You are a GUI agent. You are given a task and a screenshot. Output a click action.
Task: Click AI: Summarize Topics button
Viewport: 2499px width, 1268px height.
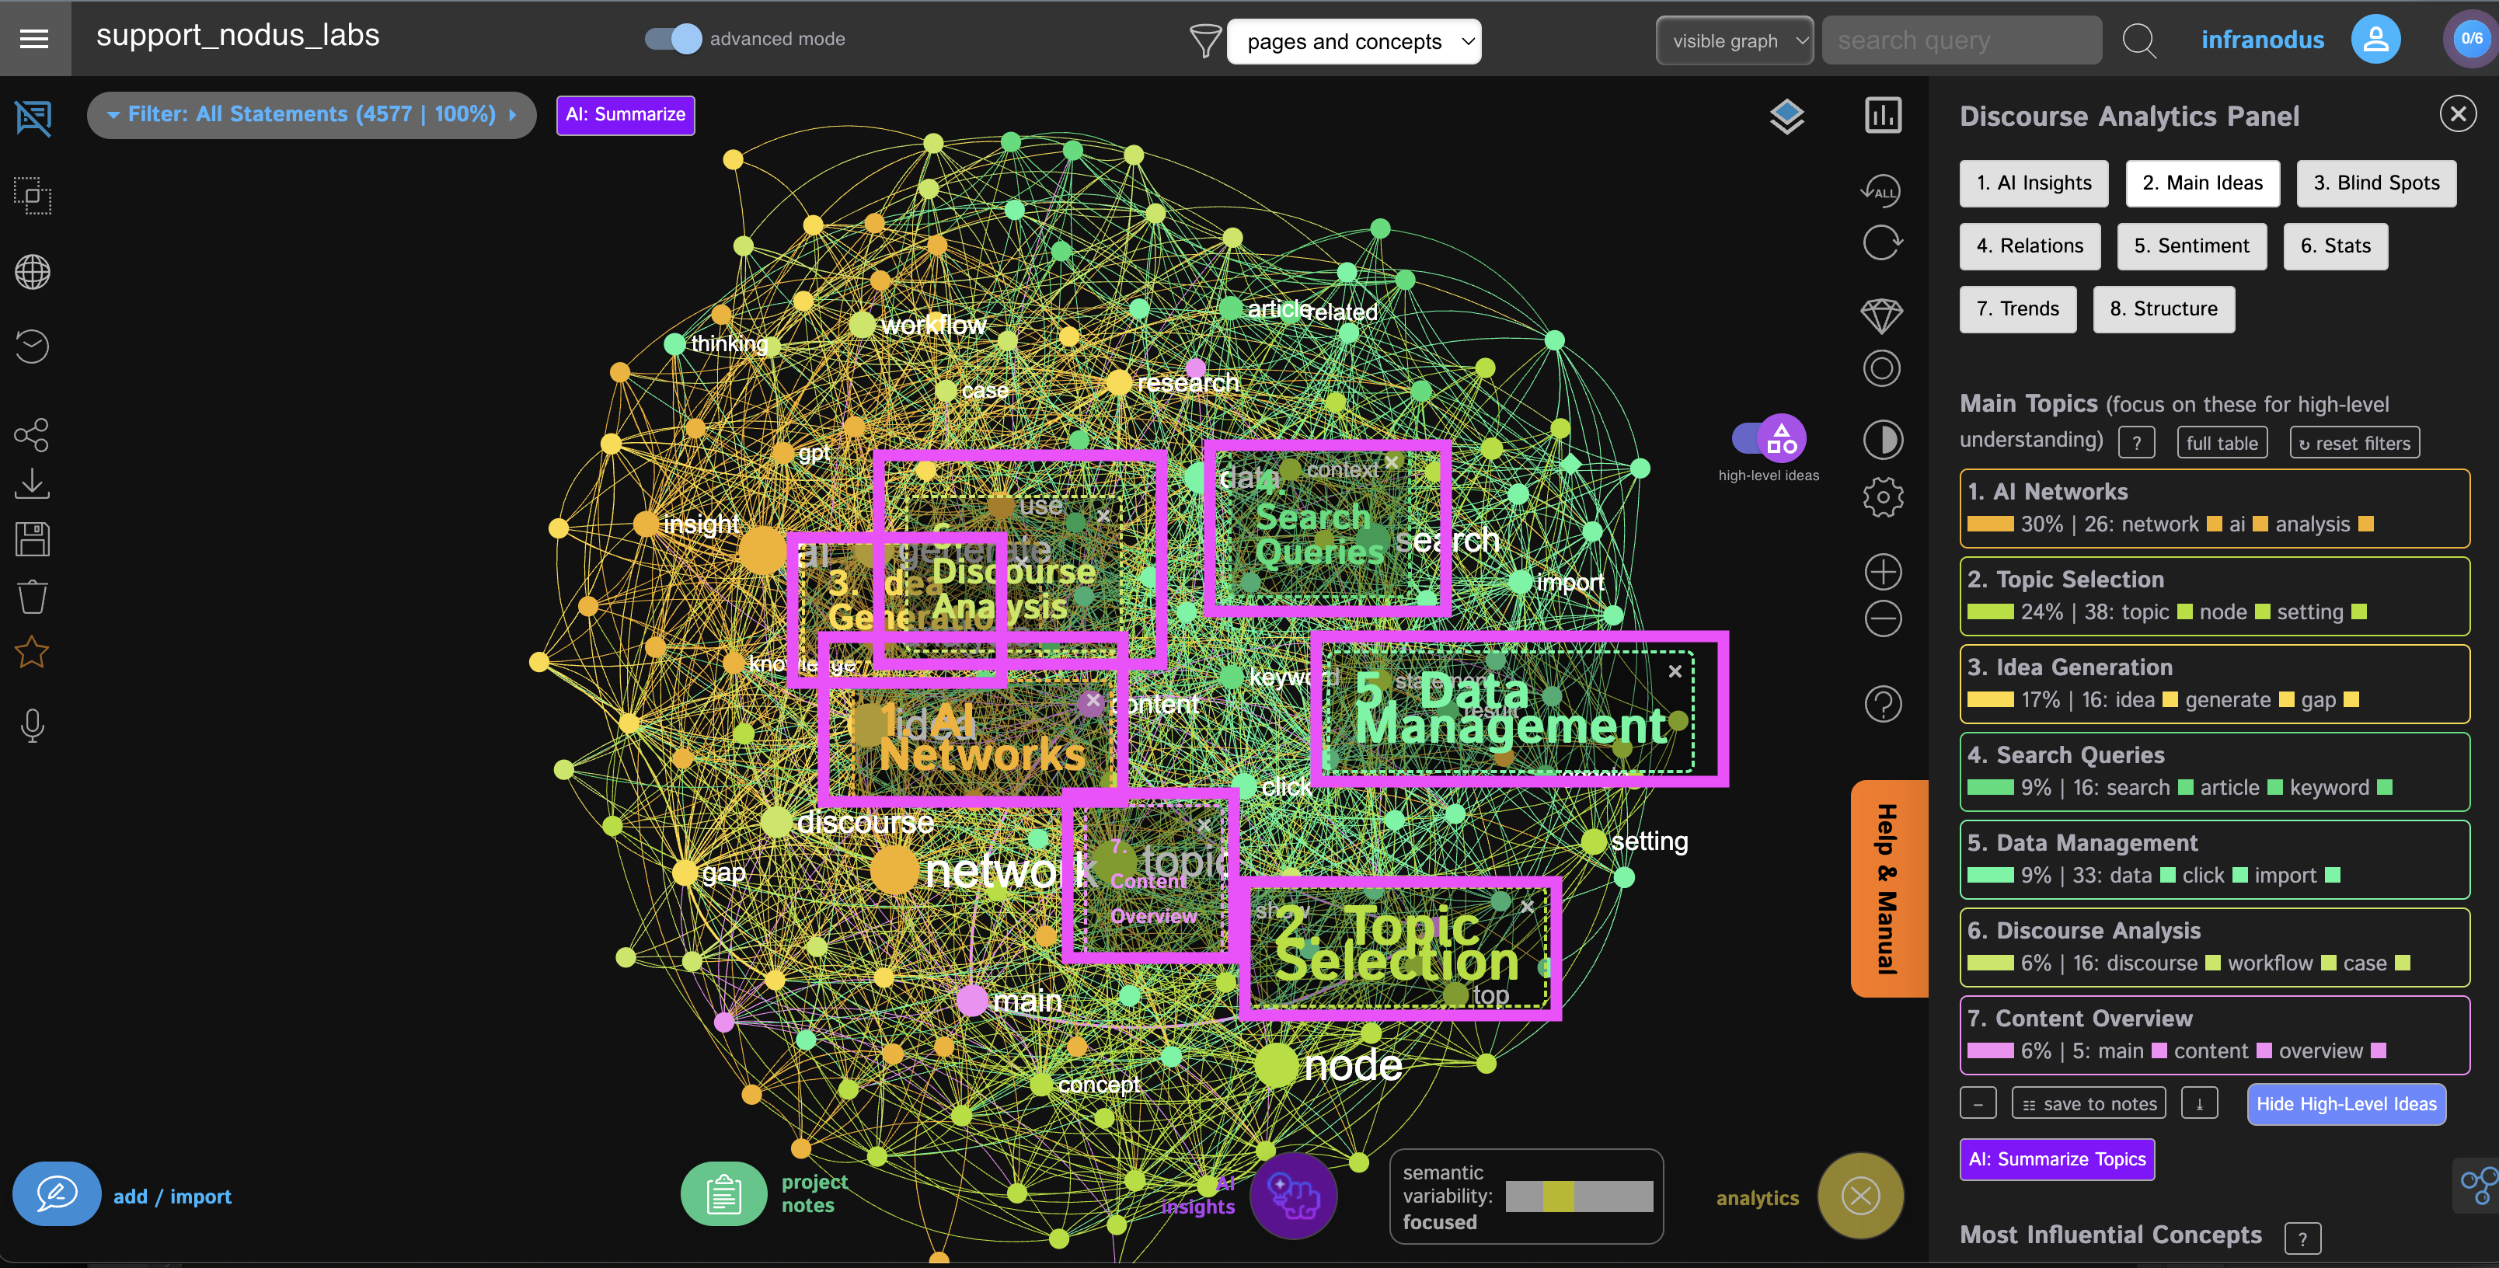click(x=2057, y=1159)
